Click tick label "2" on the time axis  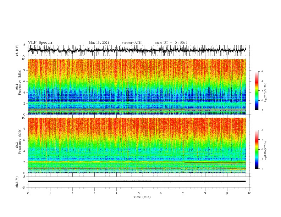pos(72,193)
